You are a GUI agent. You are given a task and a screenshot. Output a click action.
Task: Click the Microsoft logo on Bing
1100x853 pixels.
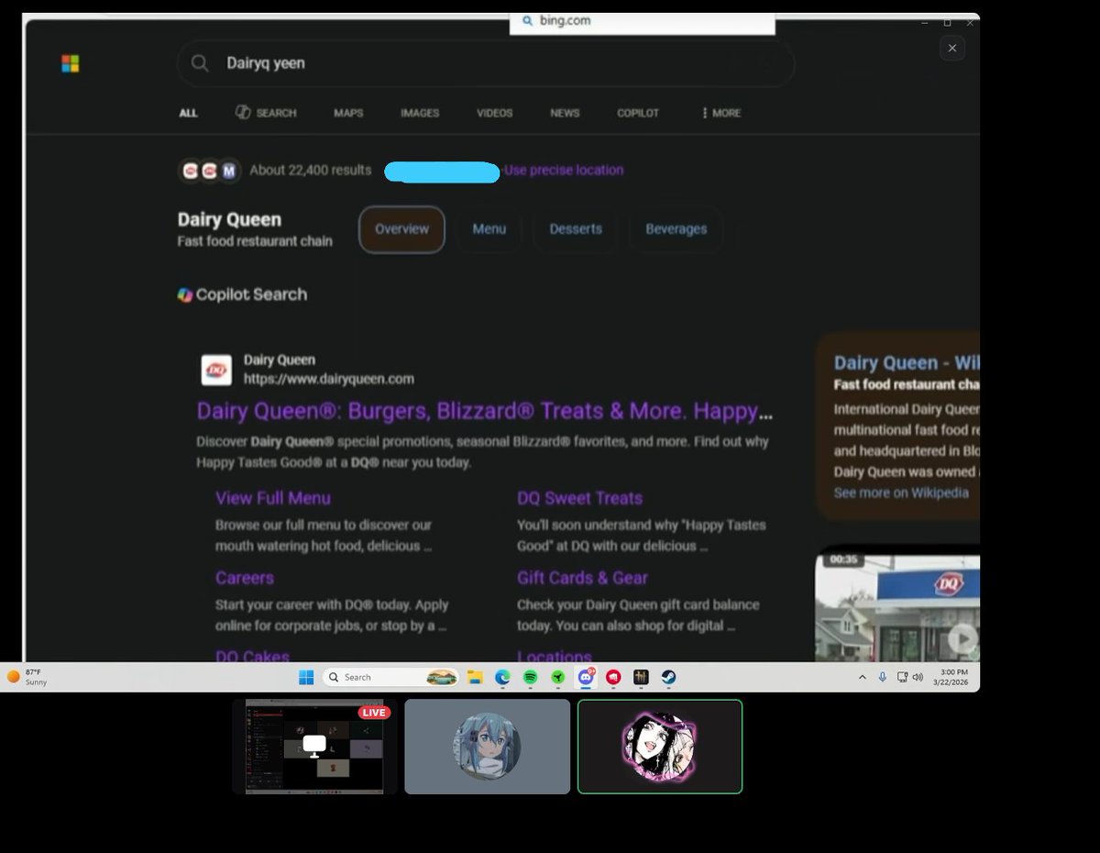(x=70, y=63)
